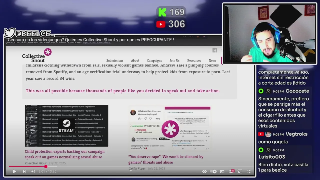Open the About menu
320x180 pixels.
click(x=135, y=60)
